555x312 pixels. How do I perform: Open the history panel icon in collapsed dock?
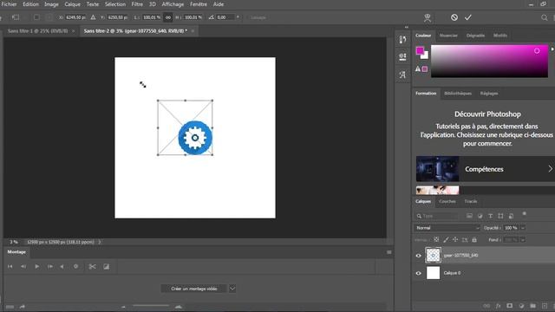[x=402, y=39]
